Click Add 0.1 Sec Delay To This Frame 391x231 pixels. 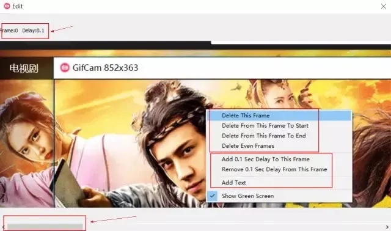279,159
